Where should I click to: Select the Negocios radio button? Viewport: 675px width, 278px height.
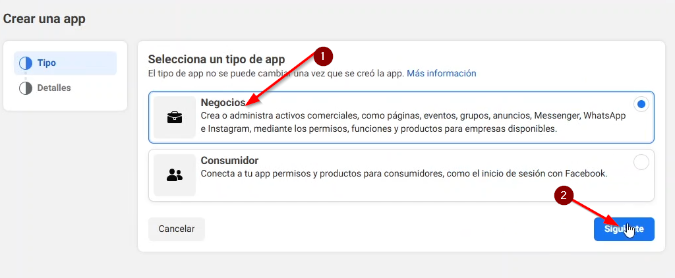pyautogui.click(x=641, y=104)
